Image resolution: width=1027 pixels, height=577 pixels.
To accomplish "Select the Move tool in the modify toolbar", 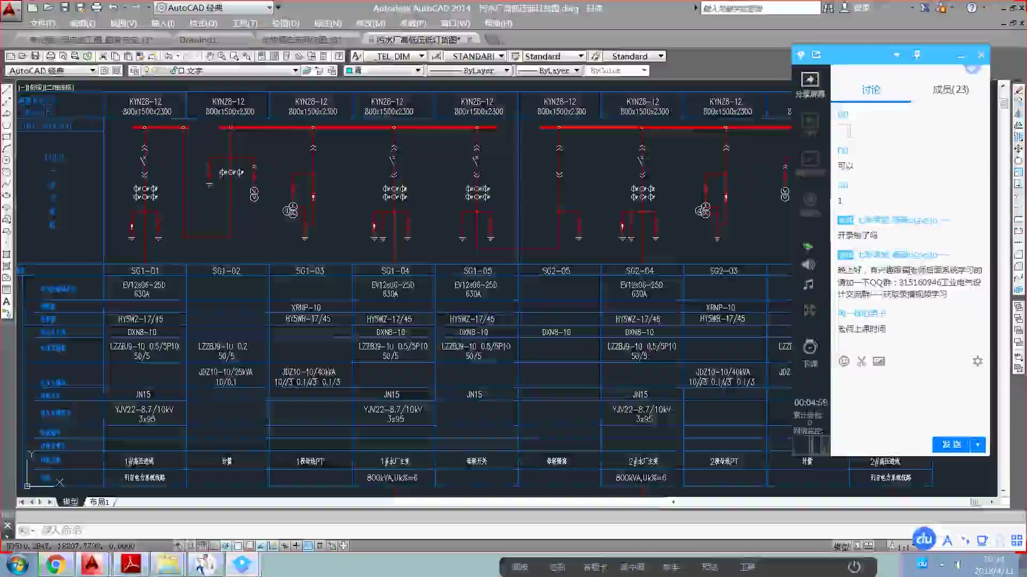I will [1018, 149].
